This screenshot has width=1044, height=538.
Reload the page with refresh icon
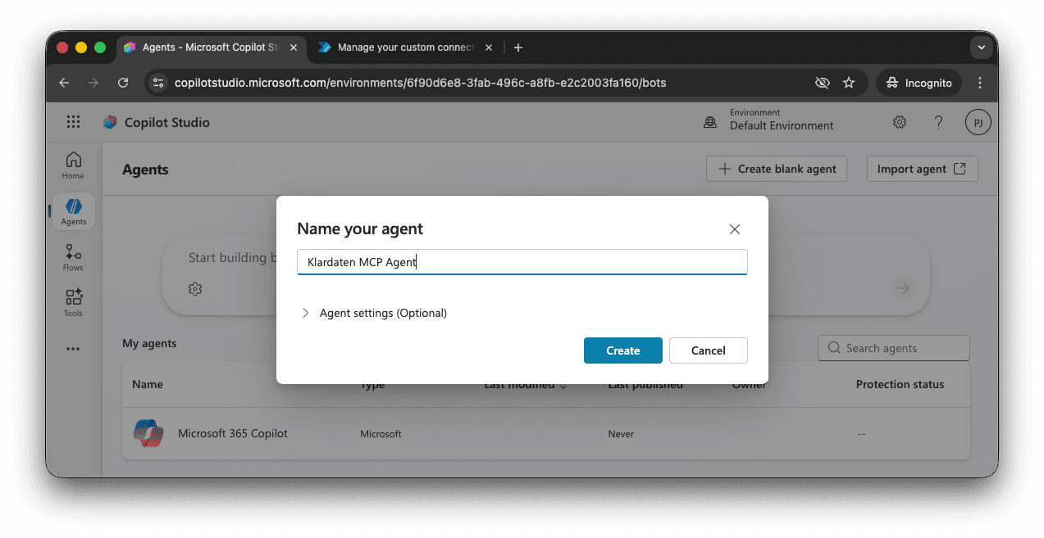(x=123, y=83)
